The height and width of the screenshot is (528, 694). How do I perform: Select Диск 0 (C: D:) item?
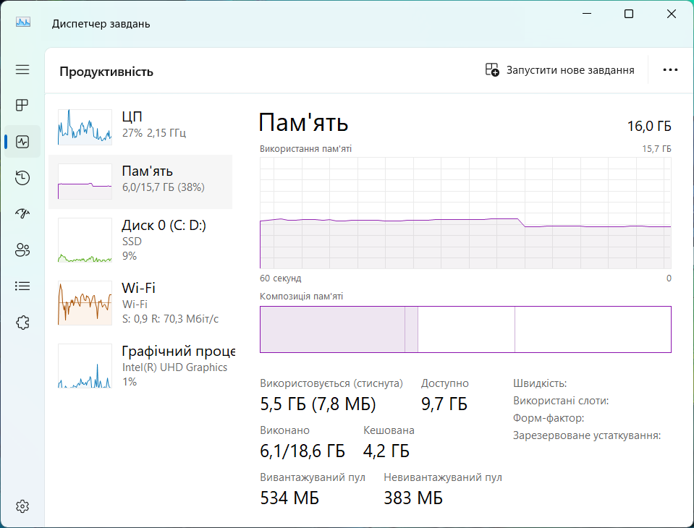(141, 240)
